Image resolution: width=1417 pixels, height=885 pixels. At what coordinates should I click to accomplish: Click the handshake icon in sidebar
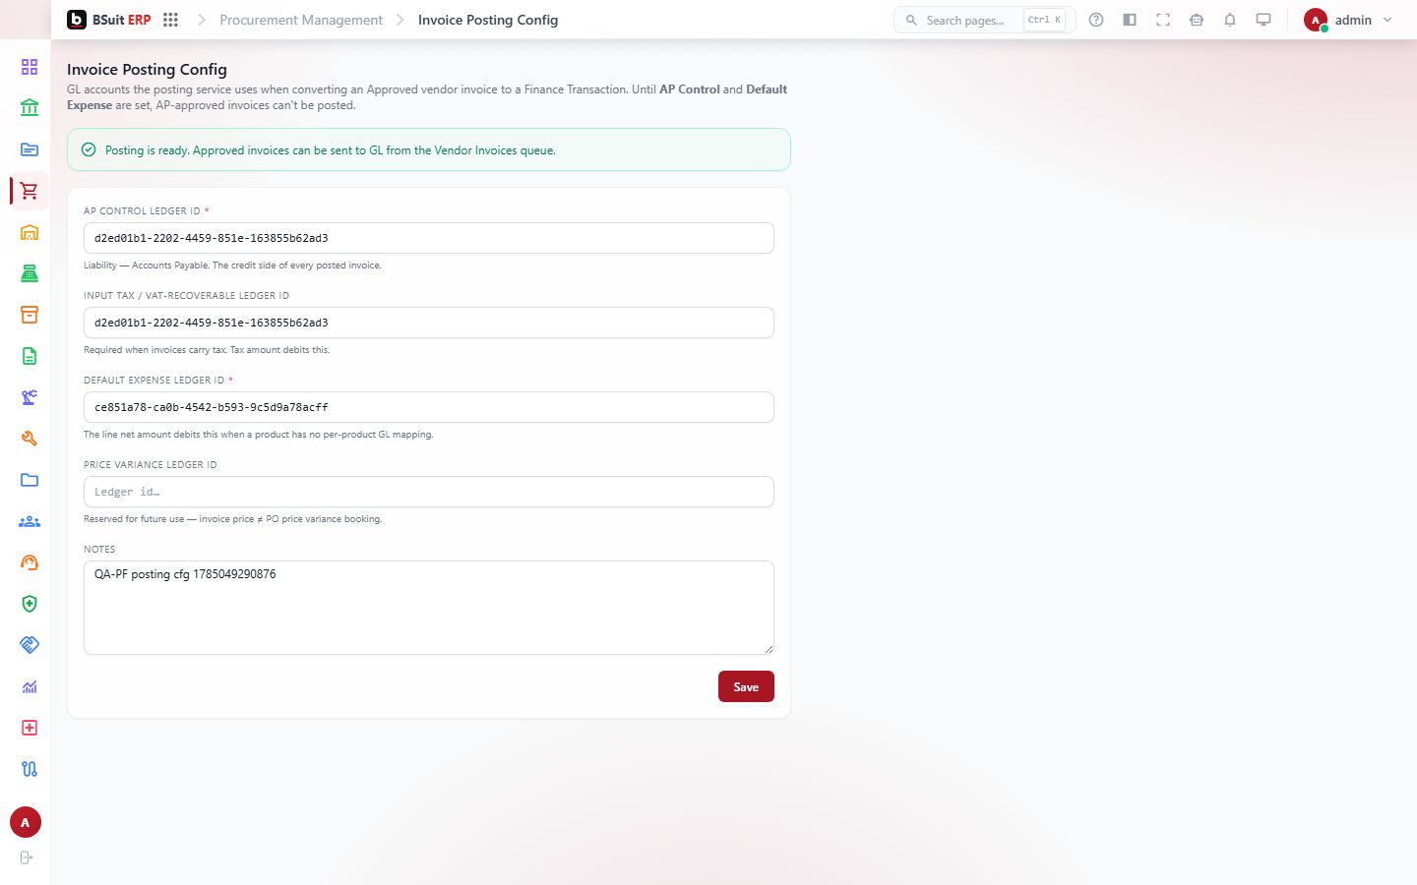point(30,645)
